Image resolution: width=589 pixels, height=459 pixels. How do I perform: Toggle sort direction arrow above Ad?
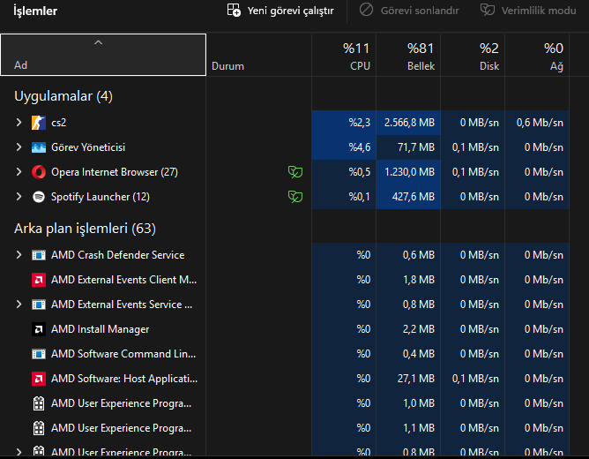tap(98, 42)
